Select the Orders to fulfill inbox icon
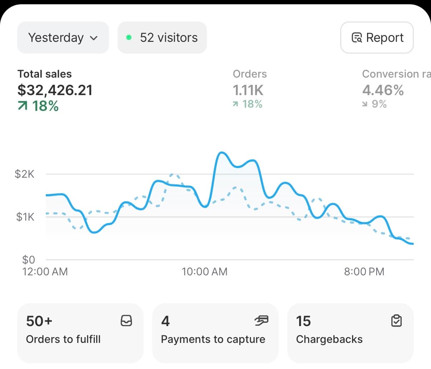 coord(127,320)
